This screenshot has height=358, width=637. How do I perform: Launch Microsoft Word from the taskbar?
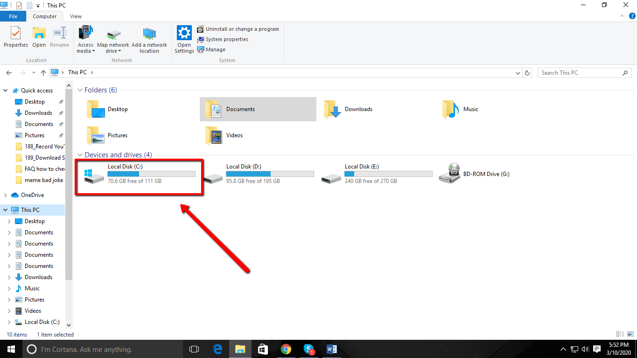coord(332,349)
